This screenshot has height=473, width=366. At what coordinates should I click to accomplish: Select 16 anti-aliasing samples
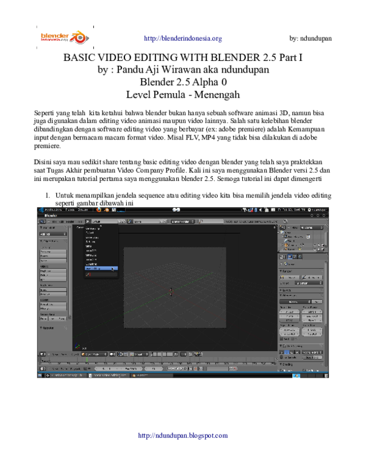pos(297,352)
